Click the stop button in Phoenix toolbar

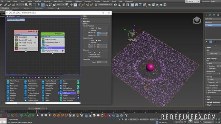tap(46, 115)
